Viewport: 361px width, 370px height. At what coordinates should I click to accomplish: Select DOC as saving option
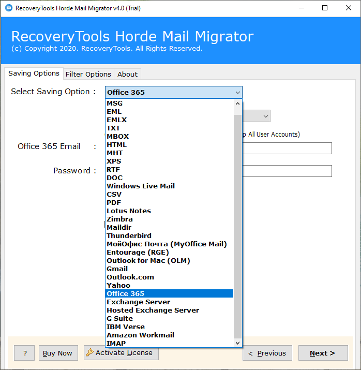click(x=169, y=177)
